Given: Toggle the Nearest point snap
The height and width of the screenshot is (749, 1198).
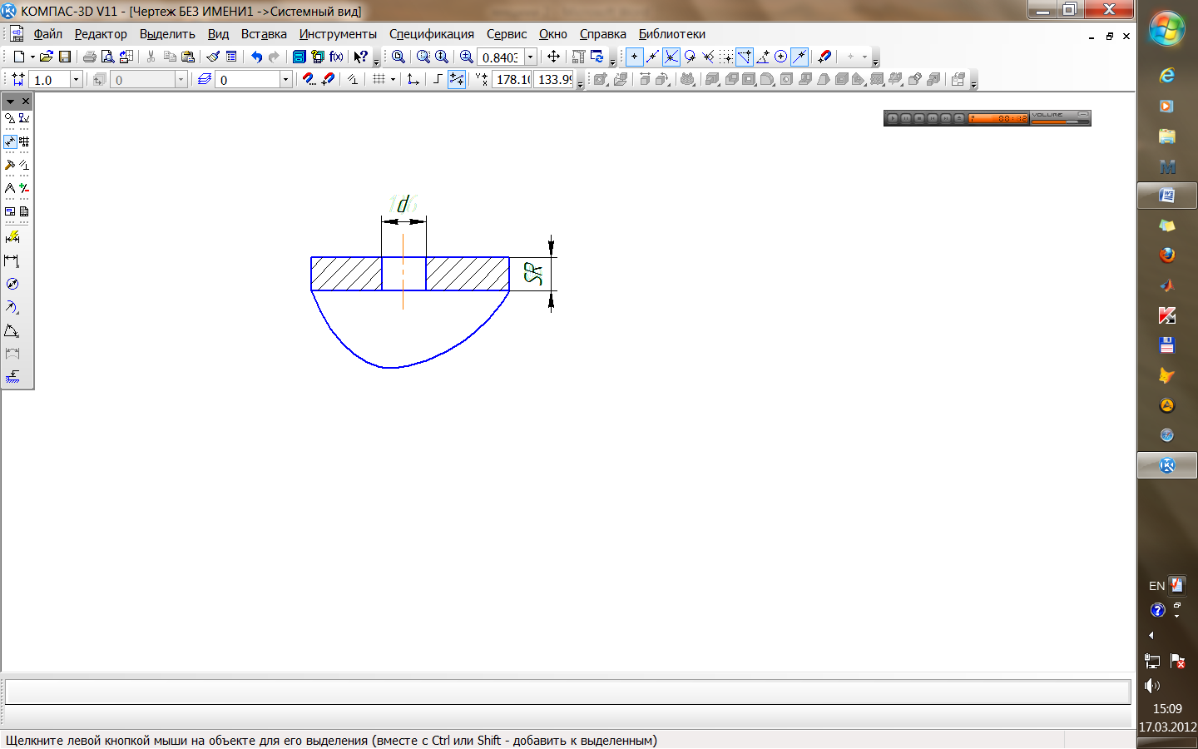Looking at the screenshot, I should pos(634,57).
